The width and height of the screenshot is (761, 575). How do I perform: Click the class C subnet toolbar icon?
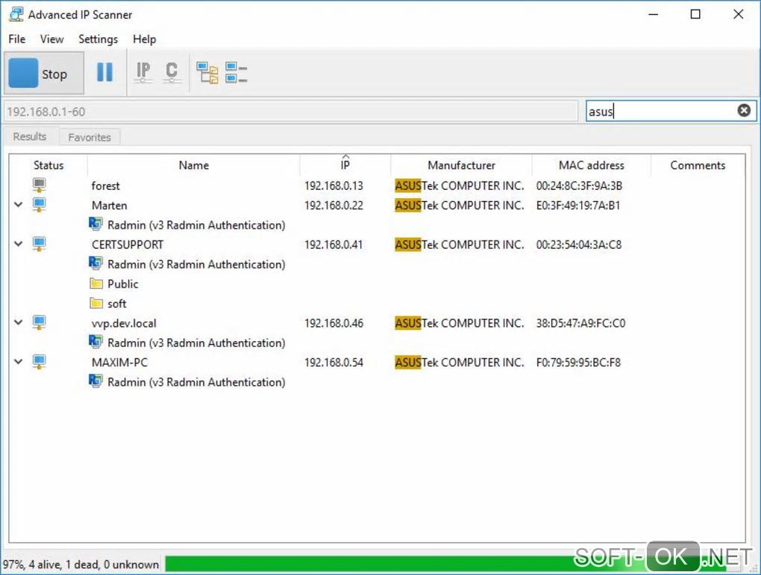point(172,72)
